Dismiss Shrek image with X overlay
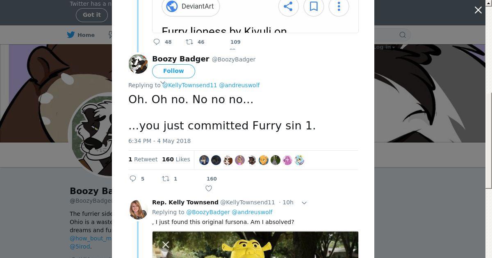The height and width of the screenshot is (258, 492). click(166, 245)
